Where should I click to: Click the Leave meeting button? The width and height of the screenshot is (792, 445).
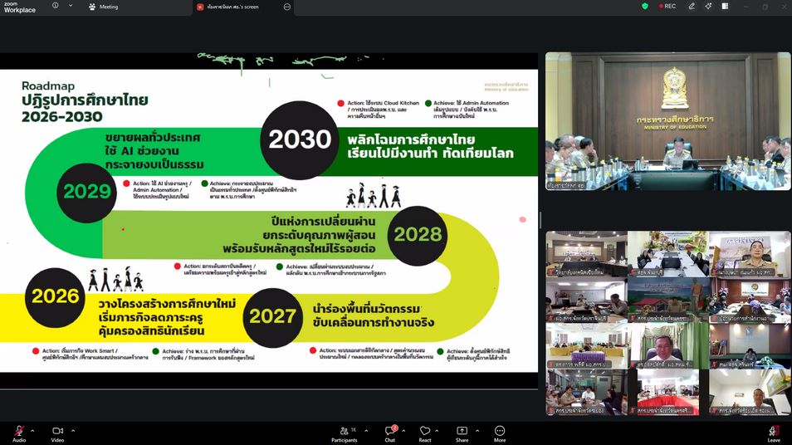773,431
